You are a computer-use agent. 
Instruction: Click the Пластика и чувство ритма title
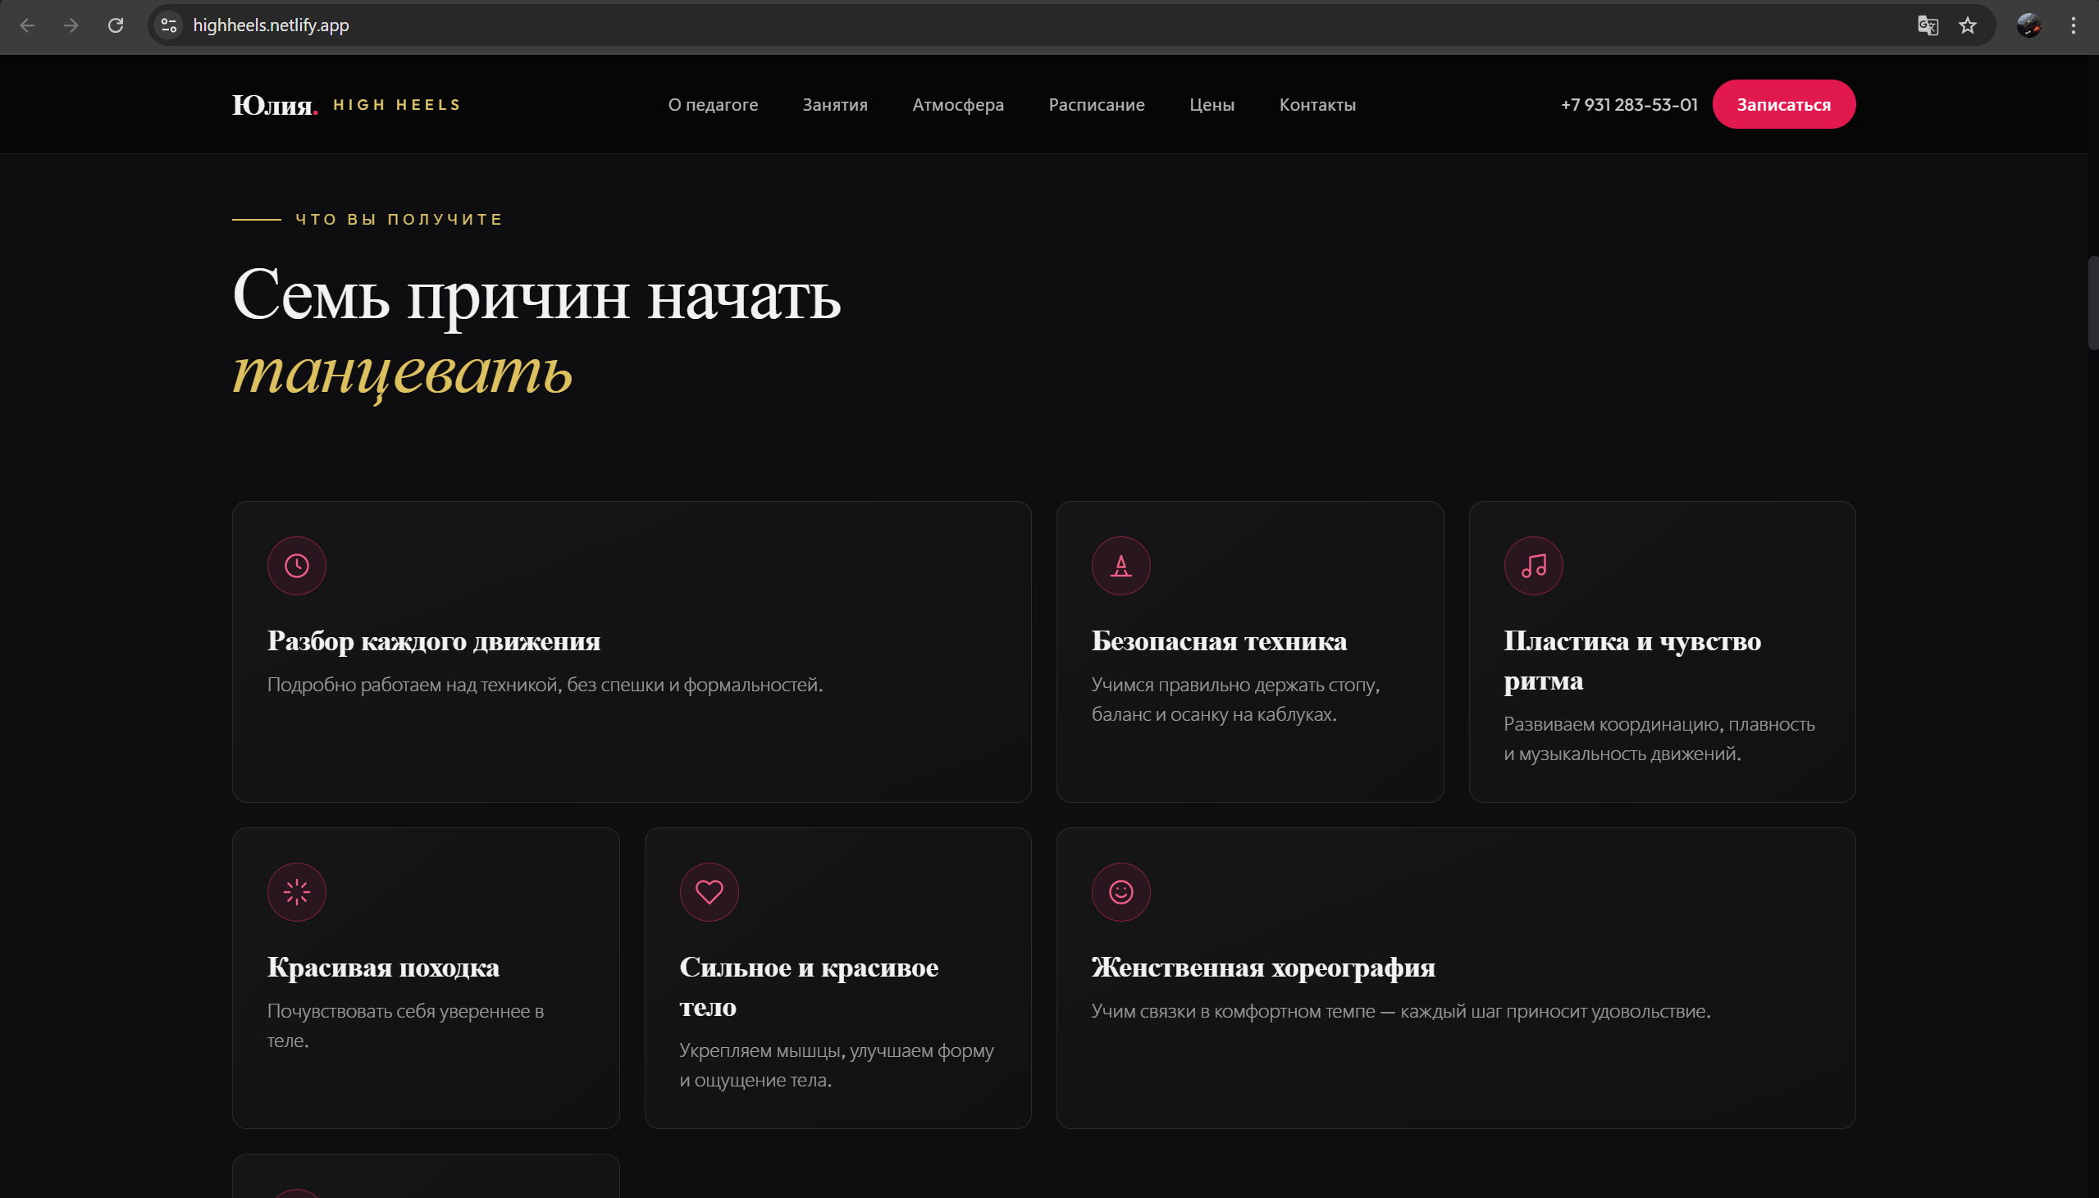1631,661
